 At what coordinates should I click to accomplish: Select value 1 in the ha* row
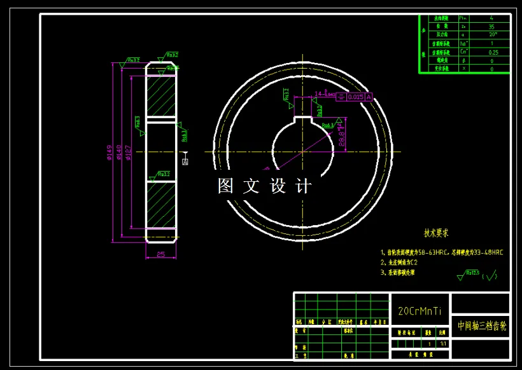pyautogui.click(x=491, y=43)
